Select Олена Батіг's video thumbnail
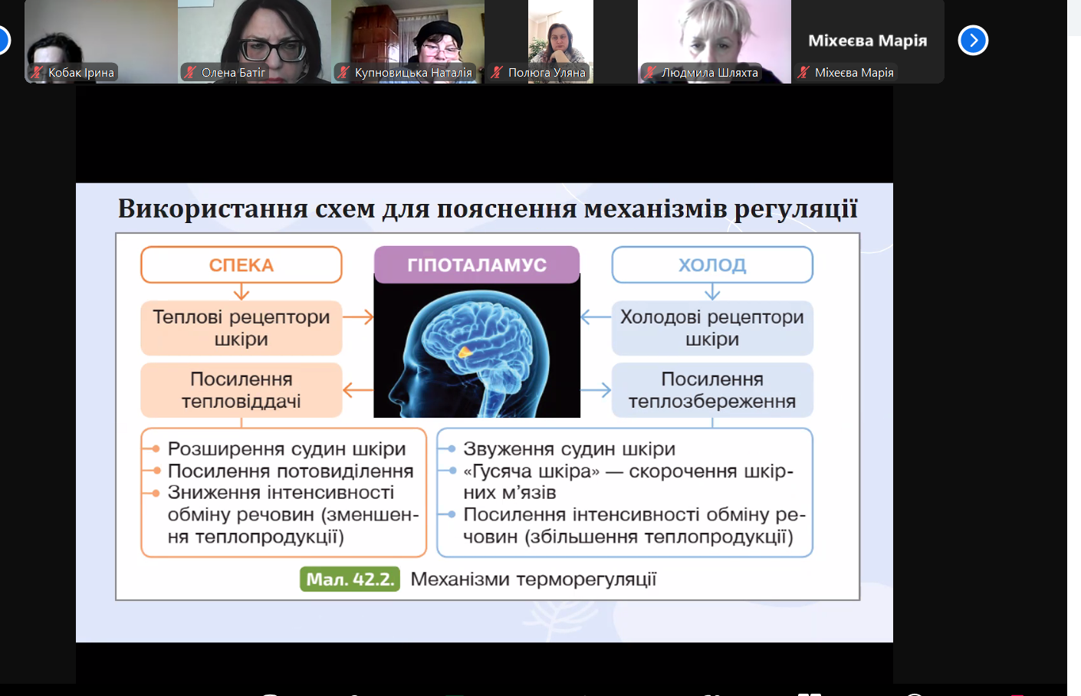Image resolution: width=1081 pixels, height=696 pixels. [254, 34]
